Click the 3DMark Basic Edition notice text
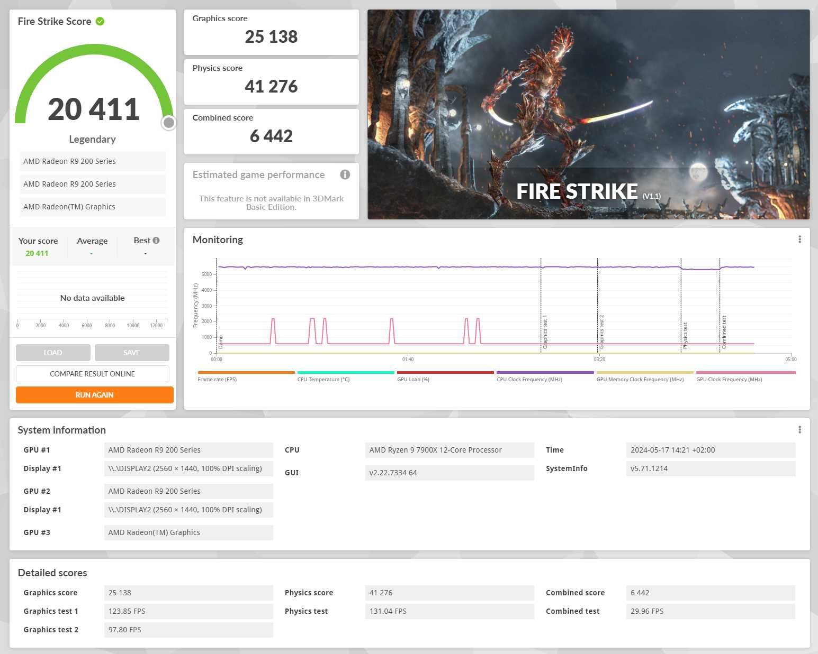 271,202
